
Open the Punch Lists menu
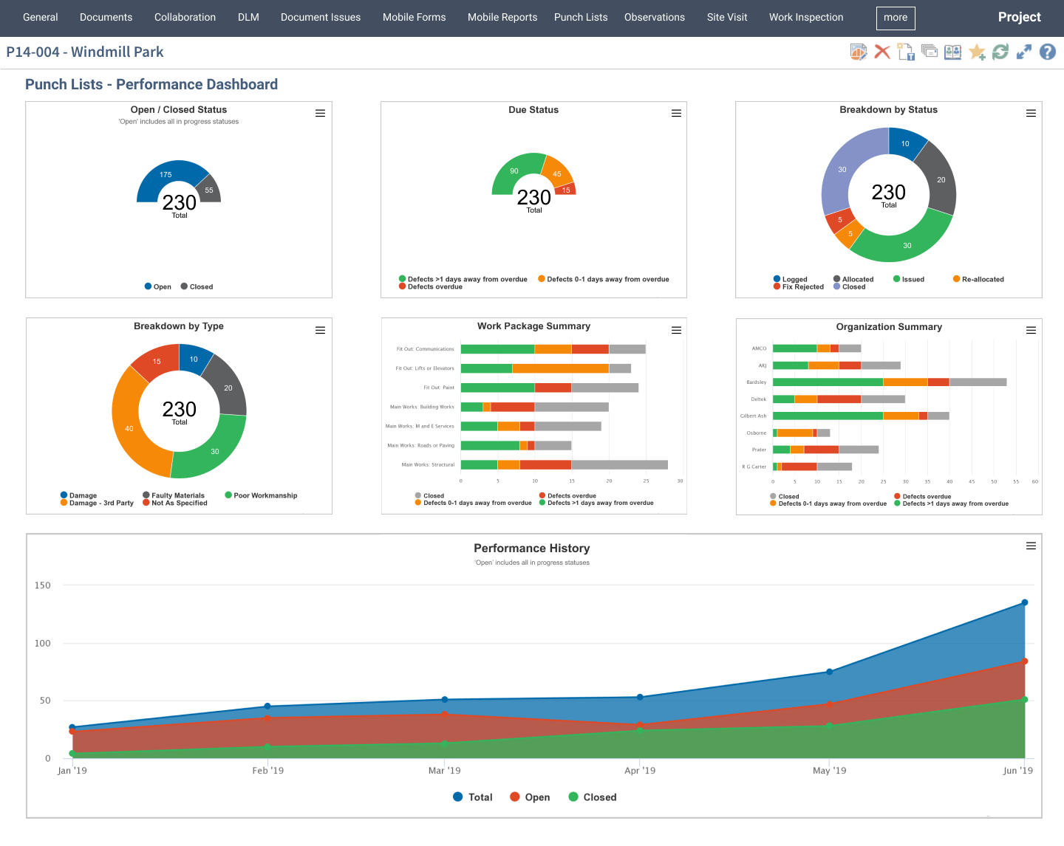coord(581,17)
